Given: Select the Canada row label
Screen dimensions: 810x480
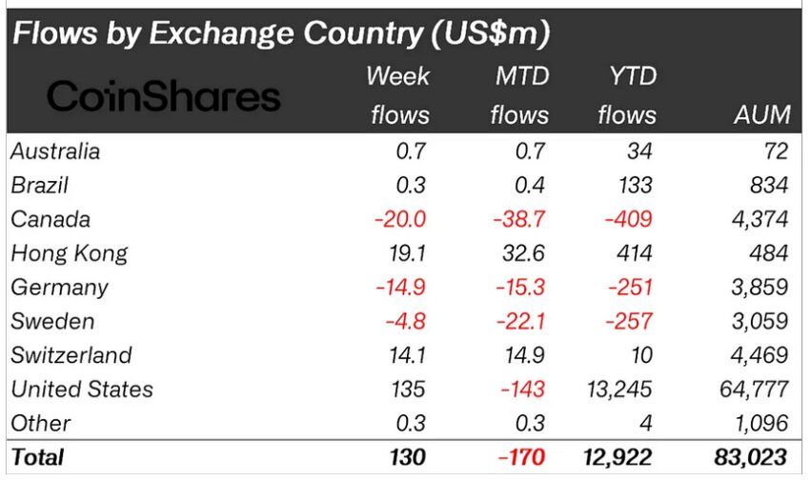Looking at the screenshot, I should click(x=51, y=219).
